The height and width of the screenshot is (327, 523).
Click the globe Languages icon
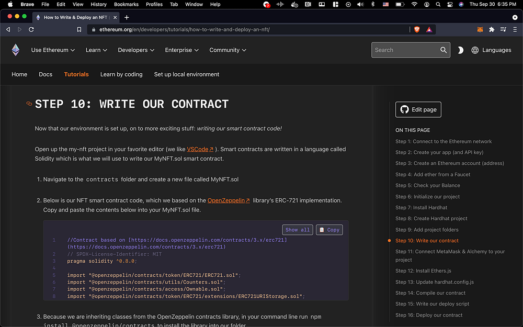(x=475, y=50)
